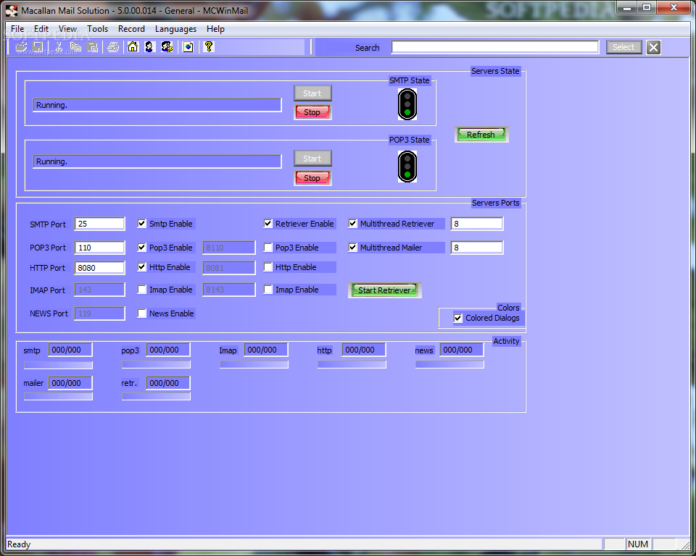Viewport: 696px width, 556px height.
Task: Click the POP3 State traffic light
Action: pyautogui.click(x=407, y=167)
